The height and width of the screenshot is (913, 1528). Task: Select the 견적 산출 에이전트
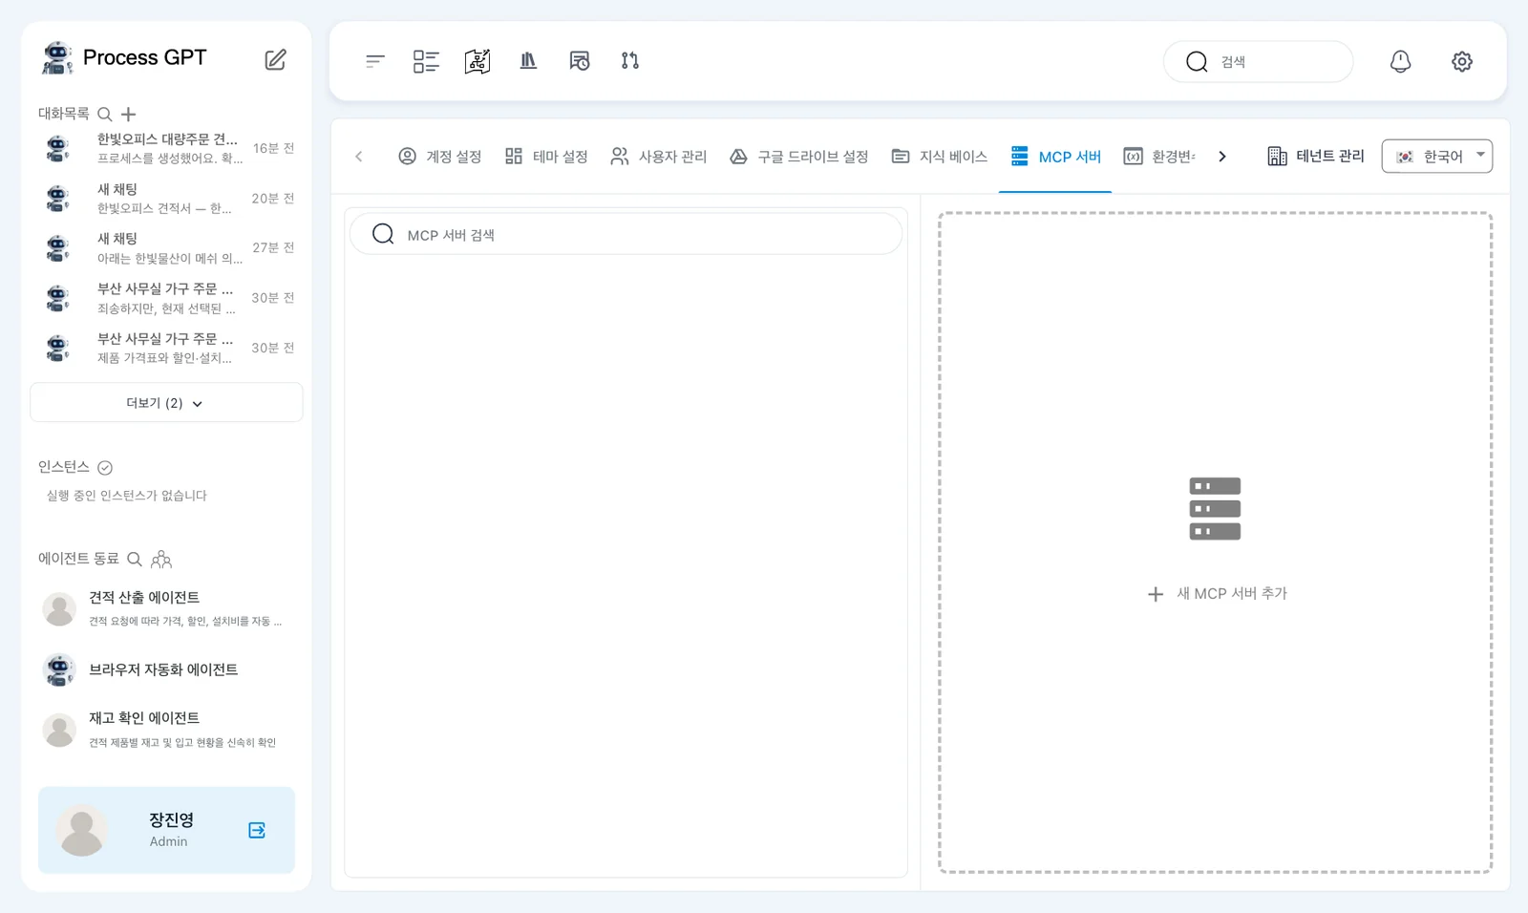166,608
